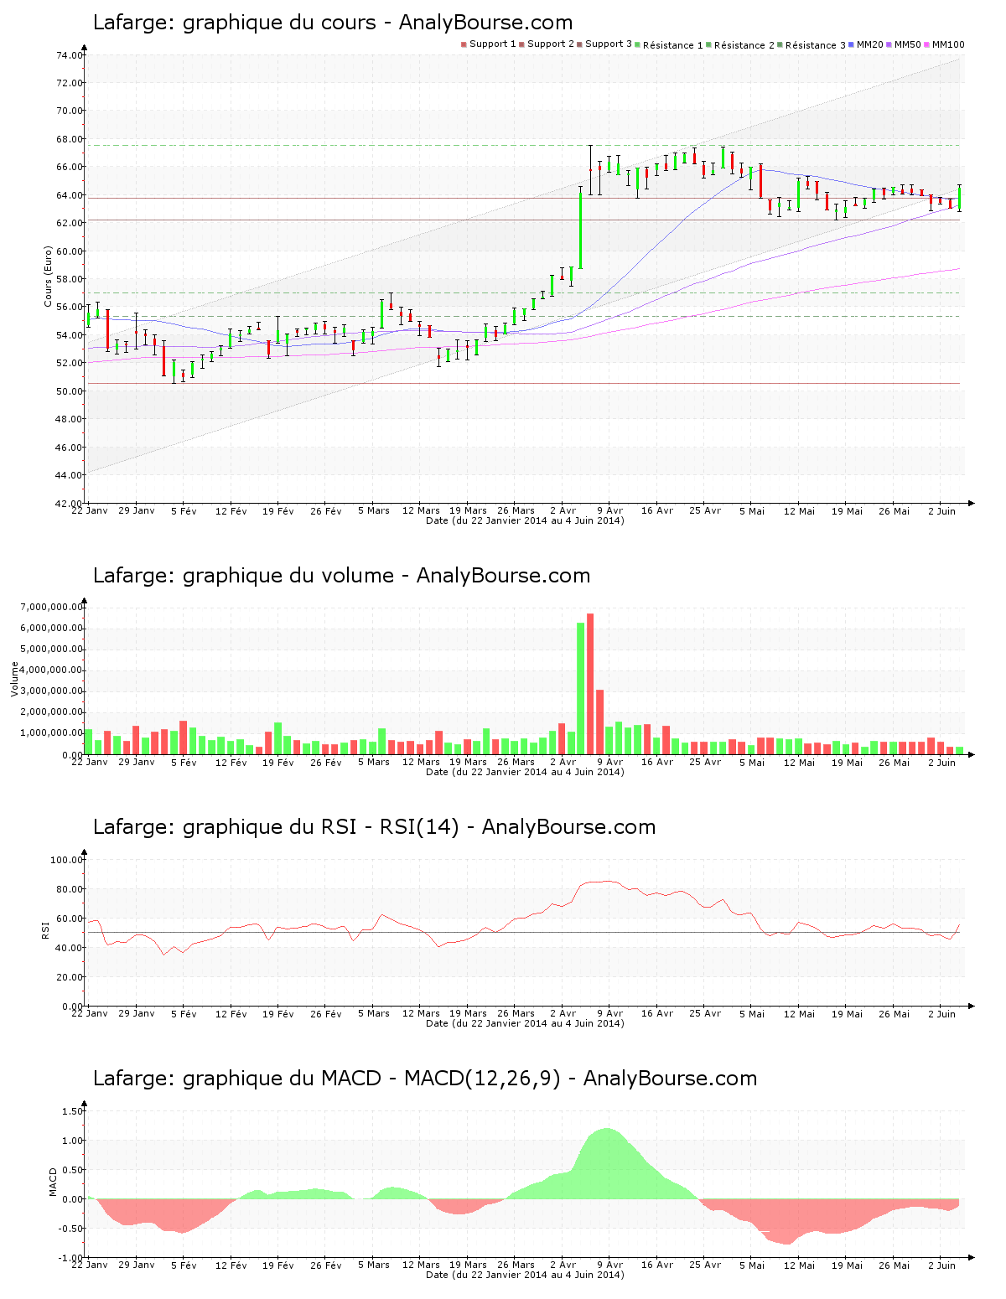Select the 'Résistance 3' legend label
The image size is (1006, 1299).
[x=816, y=44]
